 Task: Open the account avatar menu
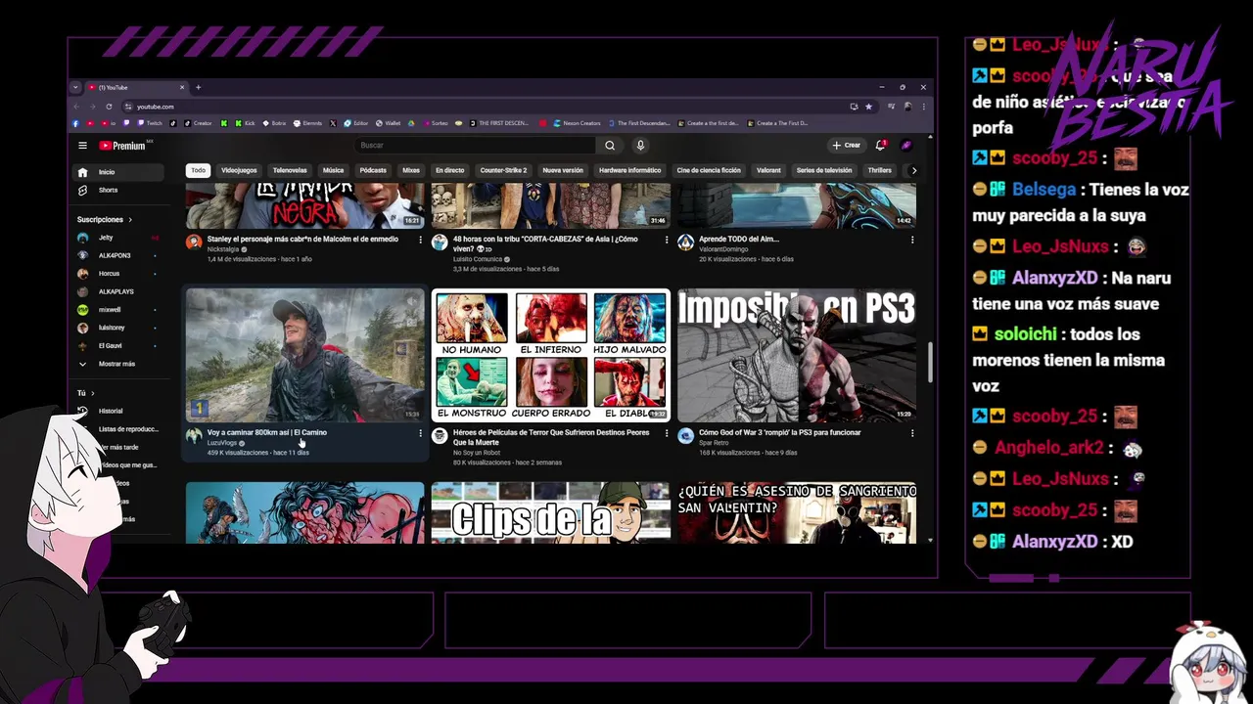coord(906,146)
